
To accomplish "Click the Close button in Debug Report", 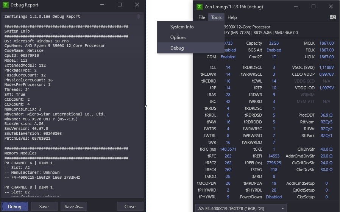I will (x=130, y=207).
